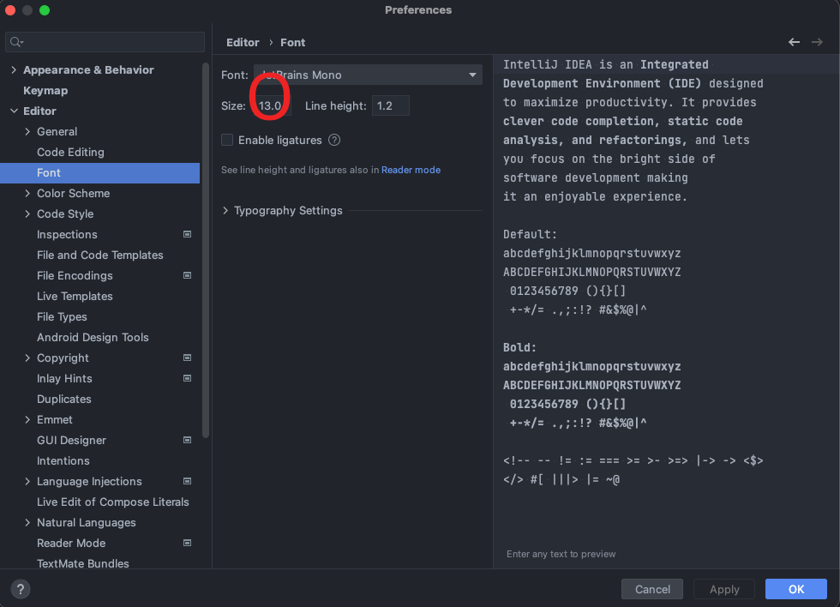Click the Cancel button
Image resolution: width=840 pixels, height=607 pixels.
652,589
